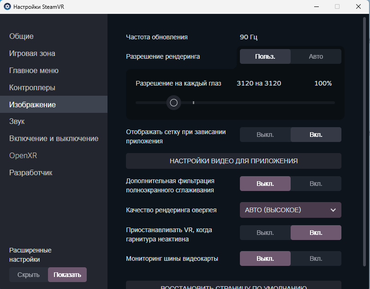Screen dimensions: 370x289
Task: Select the Звук section
Action: tap(17, 122)
